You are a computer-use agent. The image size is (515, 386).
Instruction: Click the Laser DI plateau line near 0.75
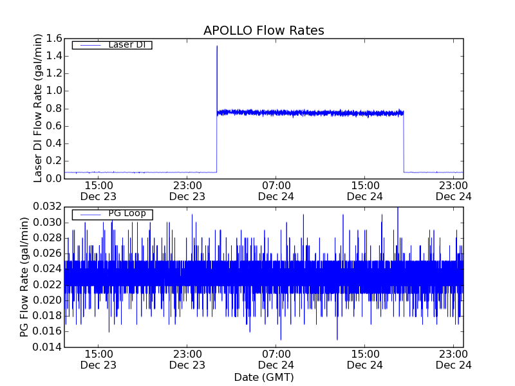[x=310, y=113]
